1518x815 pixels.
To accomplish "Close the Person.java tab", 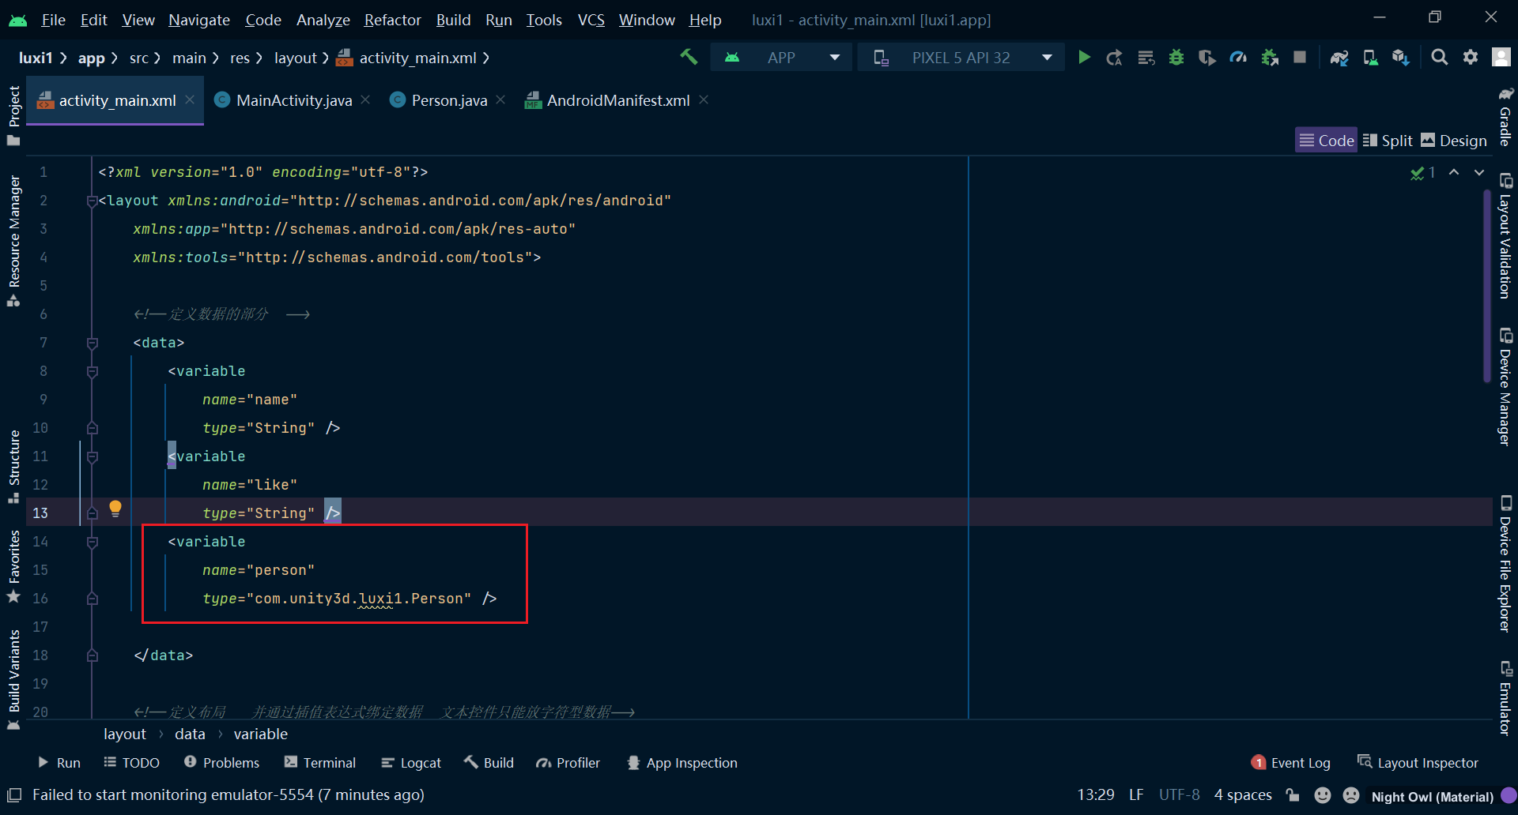I will pyautogui.click(x=500, y=100).
